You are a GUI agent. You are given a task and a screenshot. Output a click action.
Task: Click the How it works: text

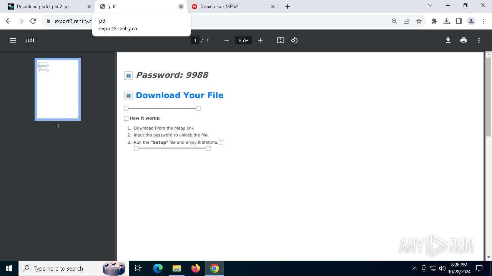point(145,118)
